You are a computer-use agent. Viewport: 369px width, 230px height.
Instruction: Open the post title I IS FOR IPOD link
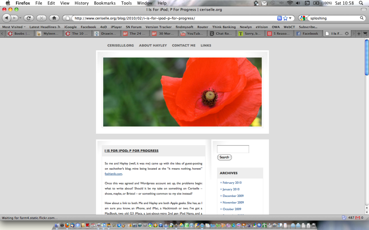[x=132, y=151]
